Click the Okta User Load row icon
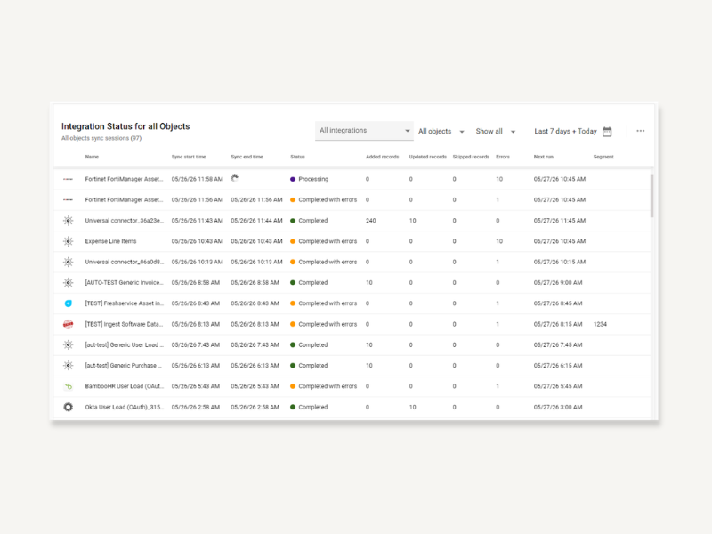712x534 pixels. [69, 407]
